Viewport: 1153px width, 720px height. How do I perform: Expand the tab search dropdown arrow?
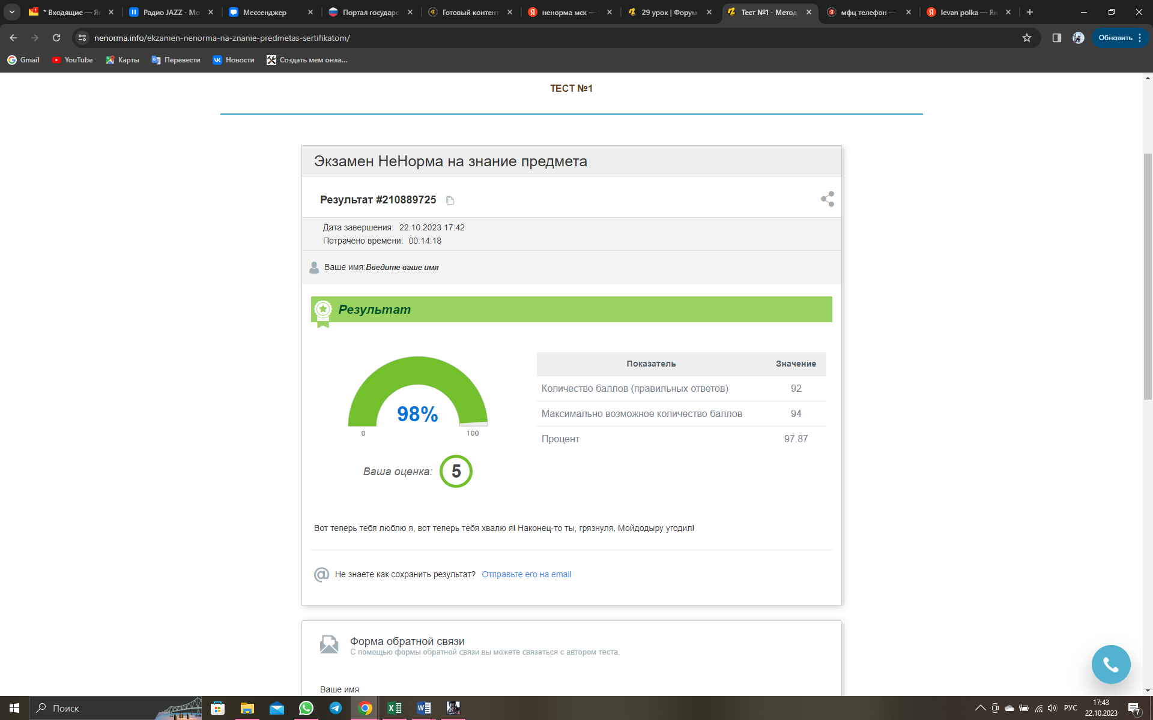click(12, 12)
